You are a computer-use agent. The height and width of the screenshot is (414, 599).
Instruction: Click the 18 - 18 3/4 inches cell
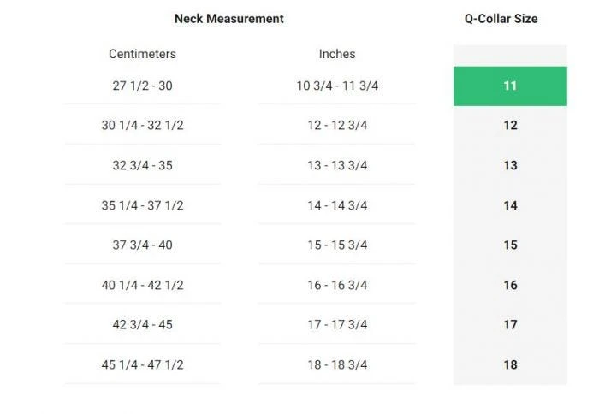(x=337, y=364)
